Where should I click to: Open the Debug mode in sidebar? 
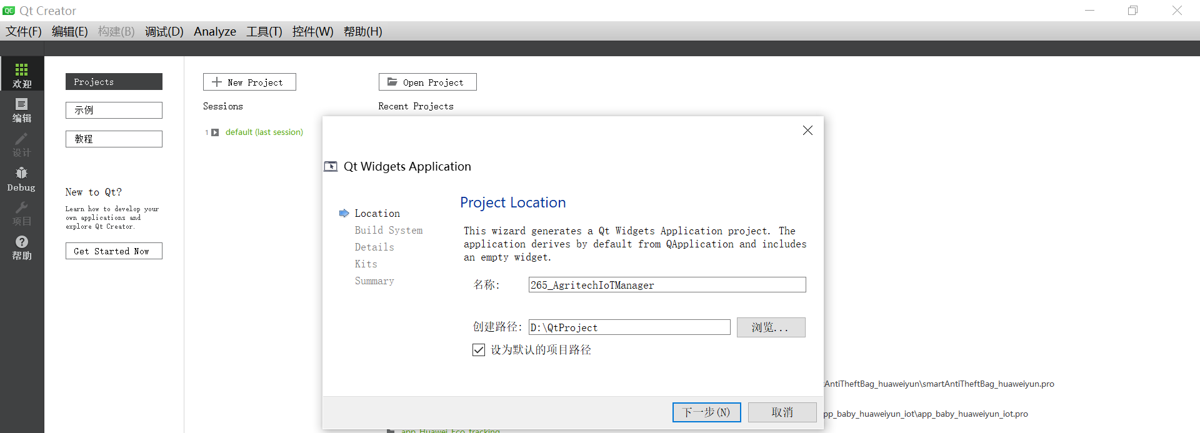pos(22,179)
